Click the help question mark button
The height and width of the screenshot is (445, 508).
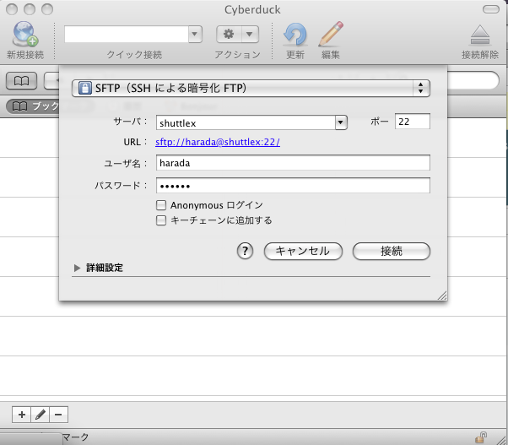(246, 251)
